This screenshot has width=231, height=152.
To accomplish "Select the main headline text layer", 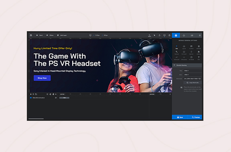I will pos(67,60).
